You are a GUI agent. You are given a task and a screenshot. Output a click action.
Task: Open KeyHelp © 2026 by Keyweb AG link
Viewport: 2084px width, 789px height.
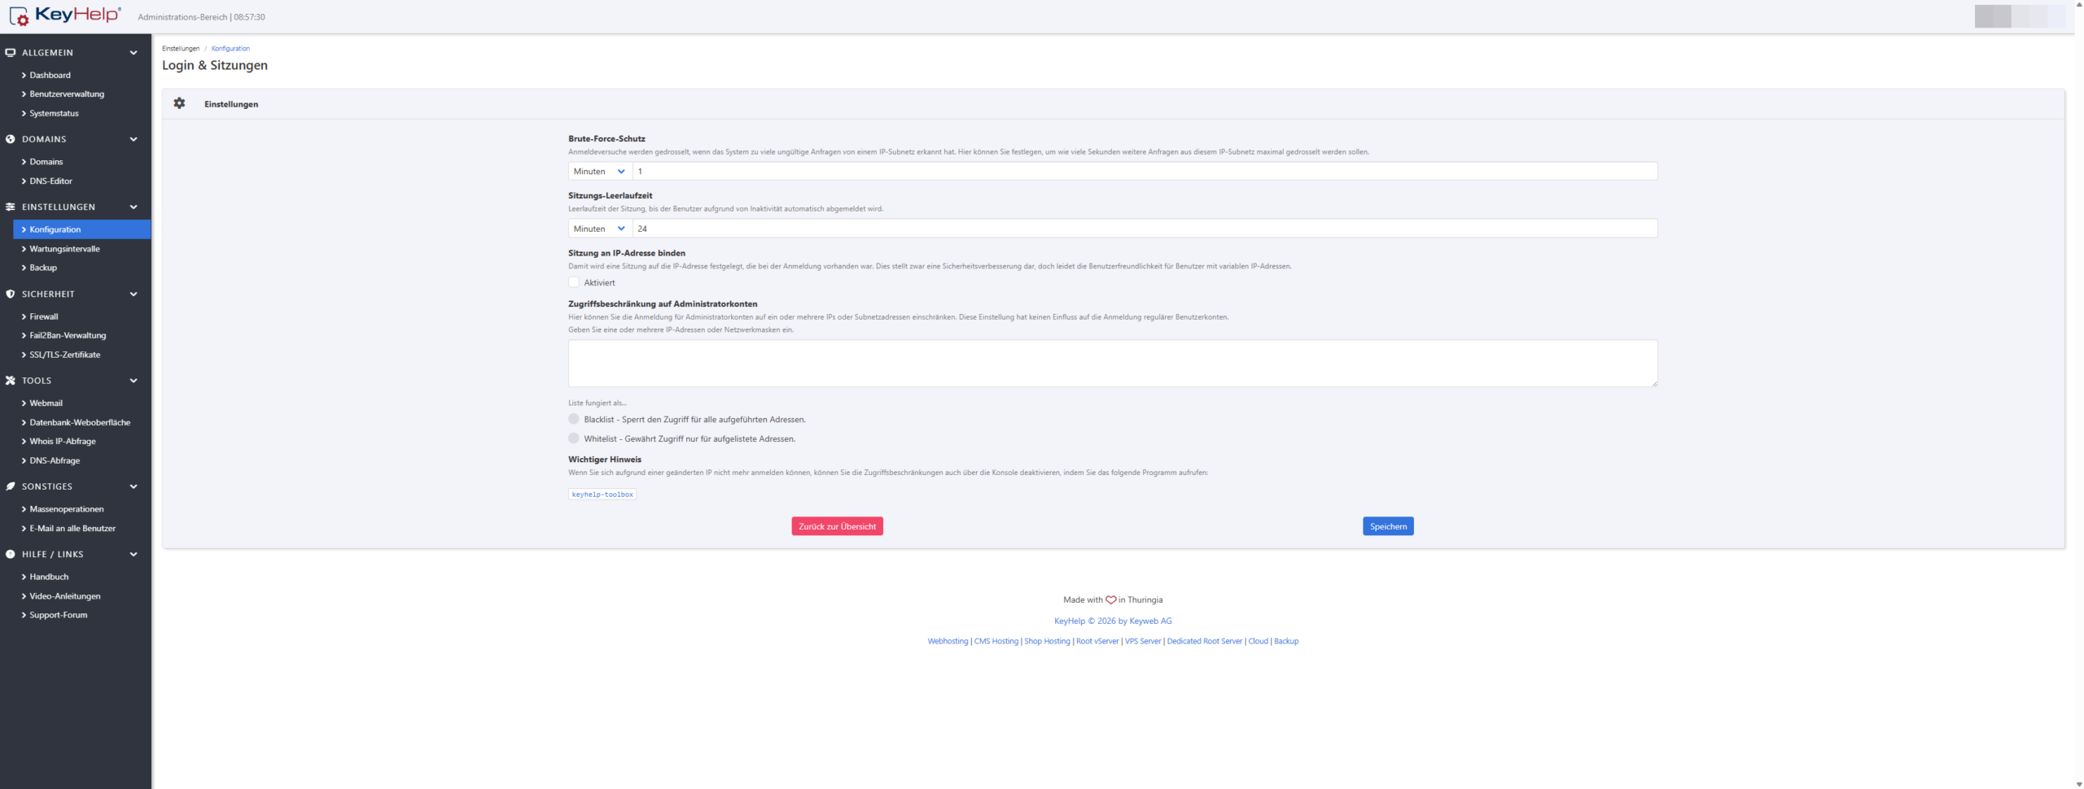pyautogui.click(x=1113, y=621)
